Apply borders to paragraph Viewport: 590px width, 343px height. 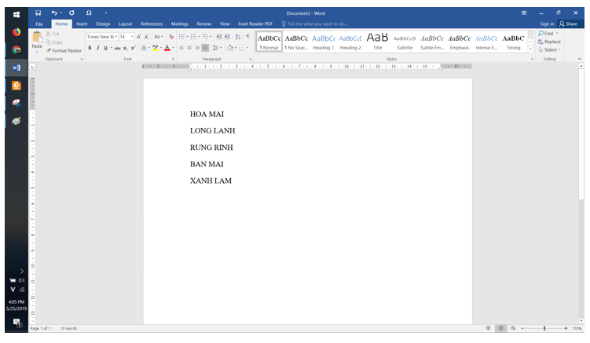241,48
